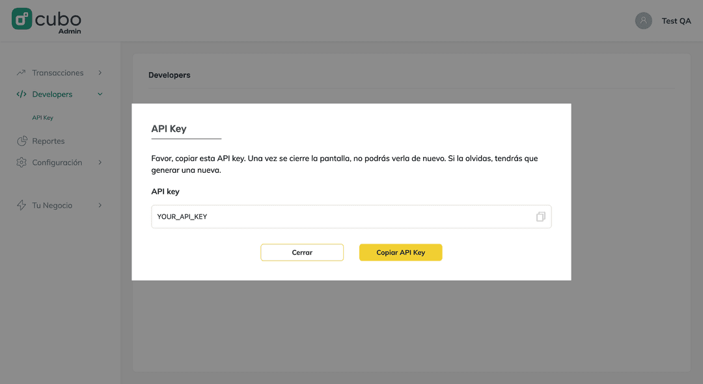
Task: Collapse the Developers menu chevron
Action: point(100,94)
